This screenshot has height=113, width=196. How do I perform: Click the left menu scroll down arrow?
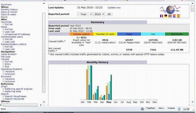[44, 102]
